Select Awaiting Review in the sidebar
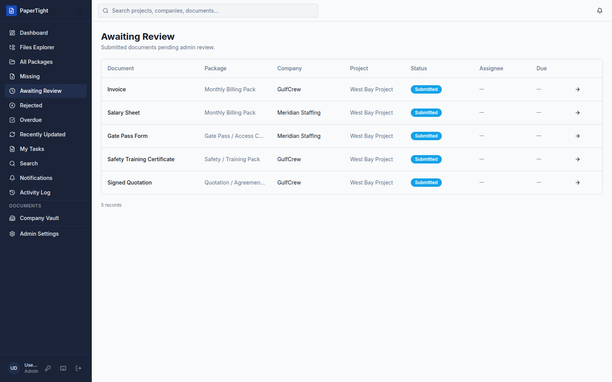The height and width of the screenshot is (382, 612). (46, 91)
